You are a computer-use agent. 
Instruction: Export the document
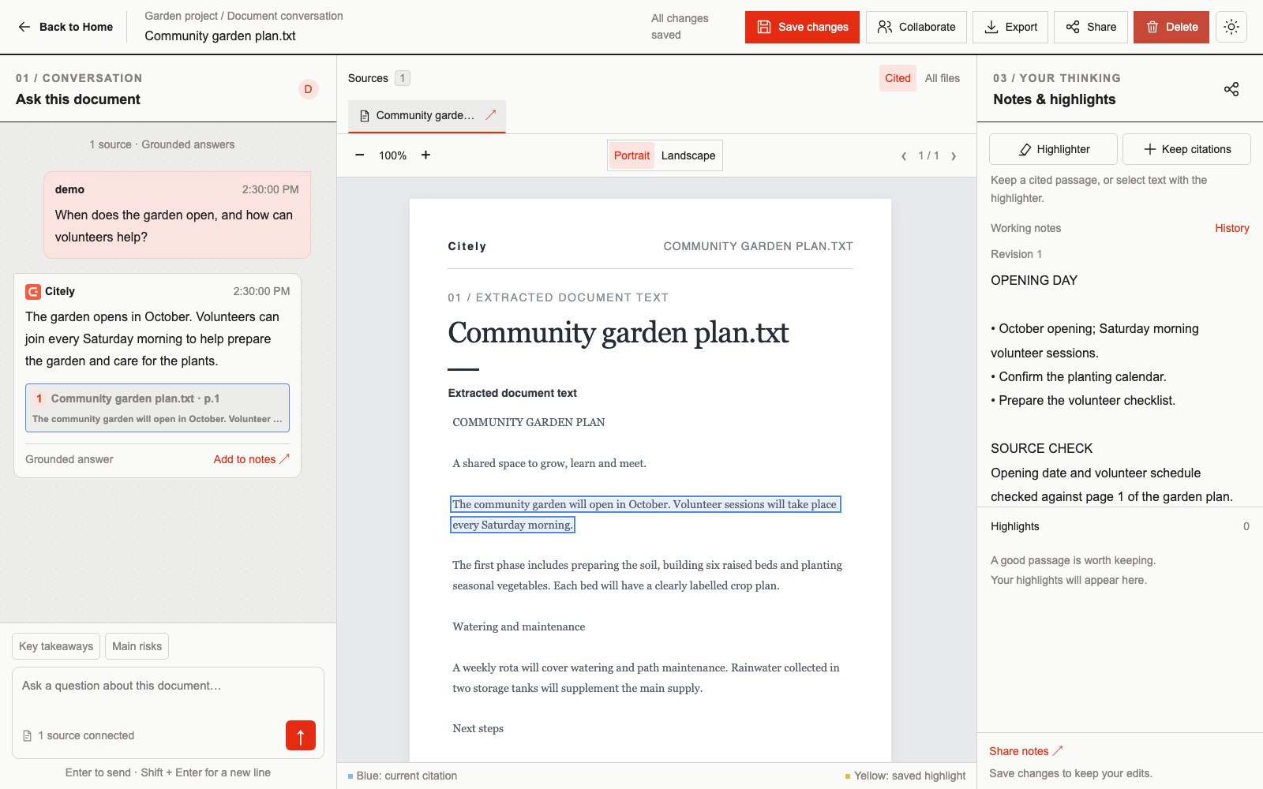[1010, 27]
